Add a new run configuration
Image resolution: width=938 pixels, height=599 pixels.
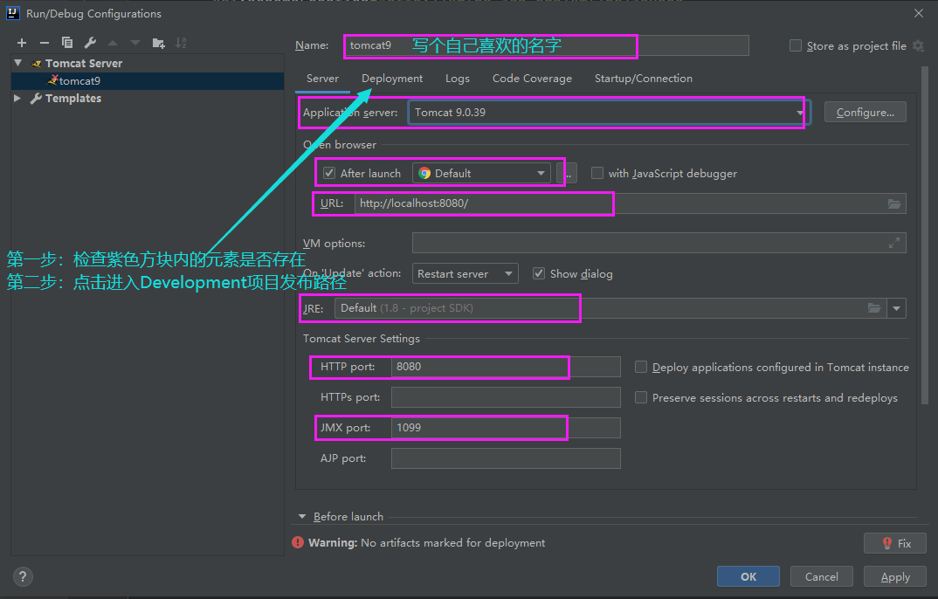click(22, 43)
